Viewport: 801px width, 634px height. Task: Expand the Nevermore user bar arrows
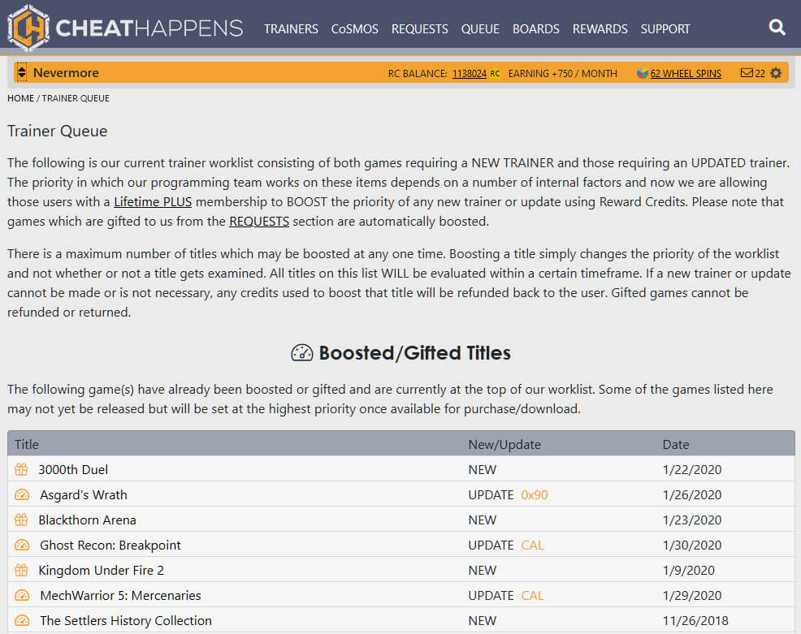tap(21, 72)
